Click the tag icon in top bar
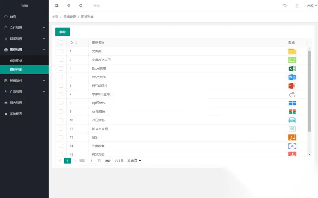The height and width of the screenshot is (198, 318). [285, 5]
